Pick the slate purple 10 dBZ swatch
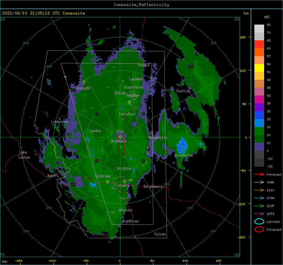 [259, 147]
